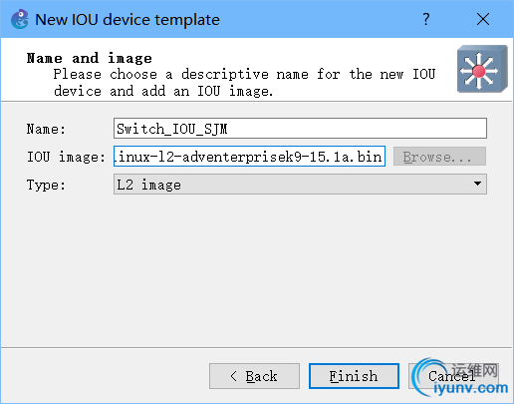Open the Type combo box showing L2 image

coord(300,185)
